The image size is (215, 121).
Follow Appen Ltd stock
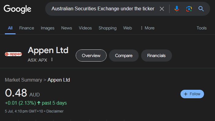tap(192, 94)
